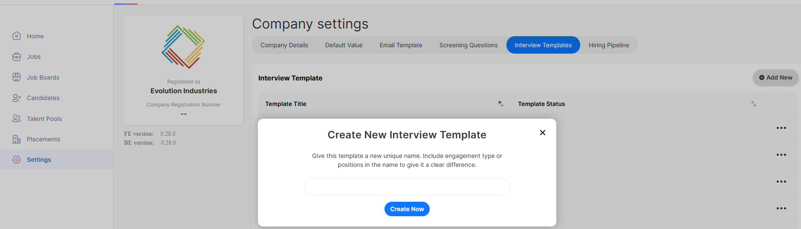Switch to the Email Template tab
Image resolution: width=801 pixels, height=229 pixels.
coord(401,45)
